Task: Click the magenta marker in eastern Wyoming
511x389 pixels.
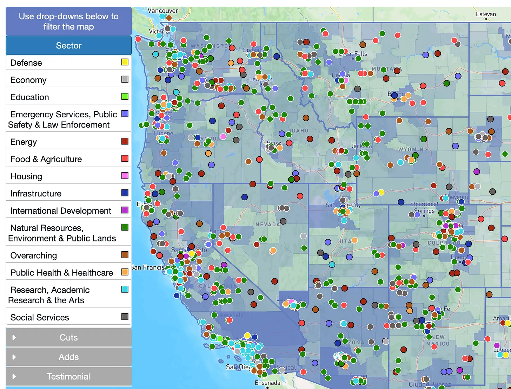Action: point(477,171)
